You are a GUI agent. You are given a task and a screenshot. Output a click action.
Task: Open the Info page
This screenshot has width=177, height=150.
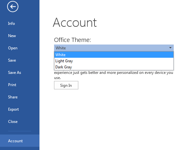(11, 24)
